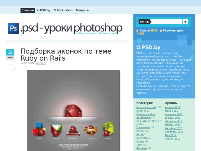Open the Октябрь 2010 archive
Screen dimensions: 201x151
[174, 128]
